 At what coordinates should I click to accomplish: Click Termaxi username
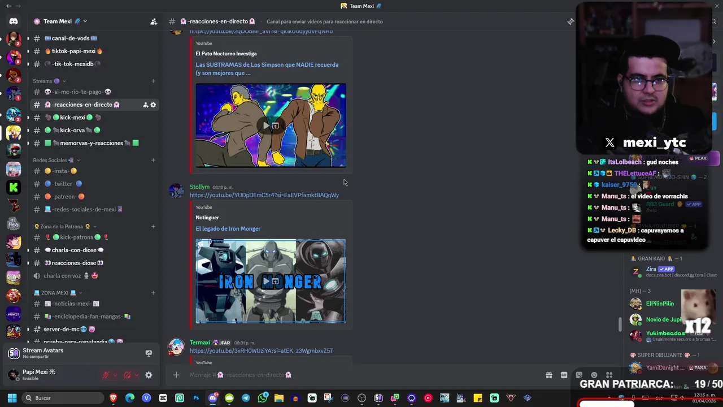[x=200, y=343]
